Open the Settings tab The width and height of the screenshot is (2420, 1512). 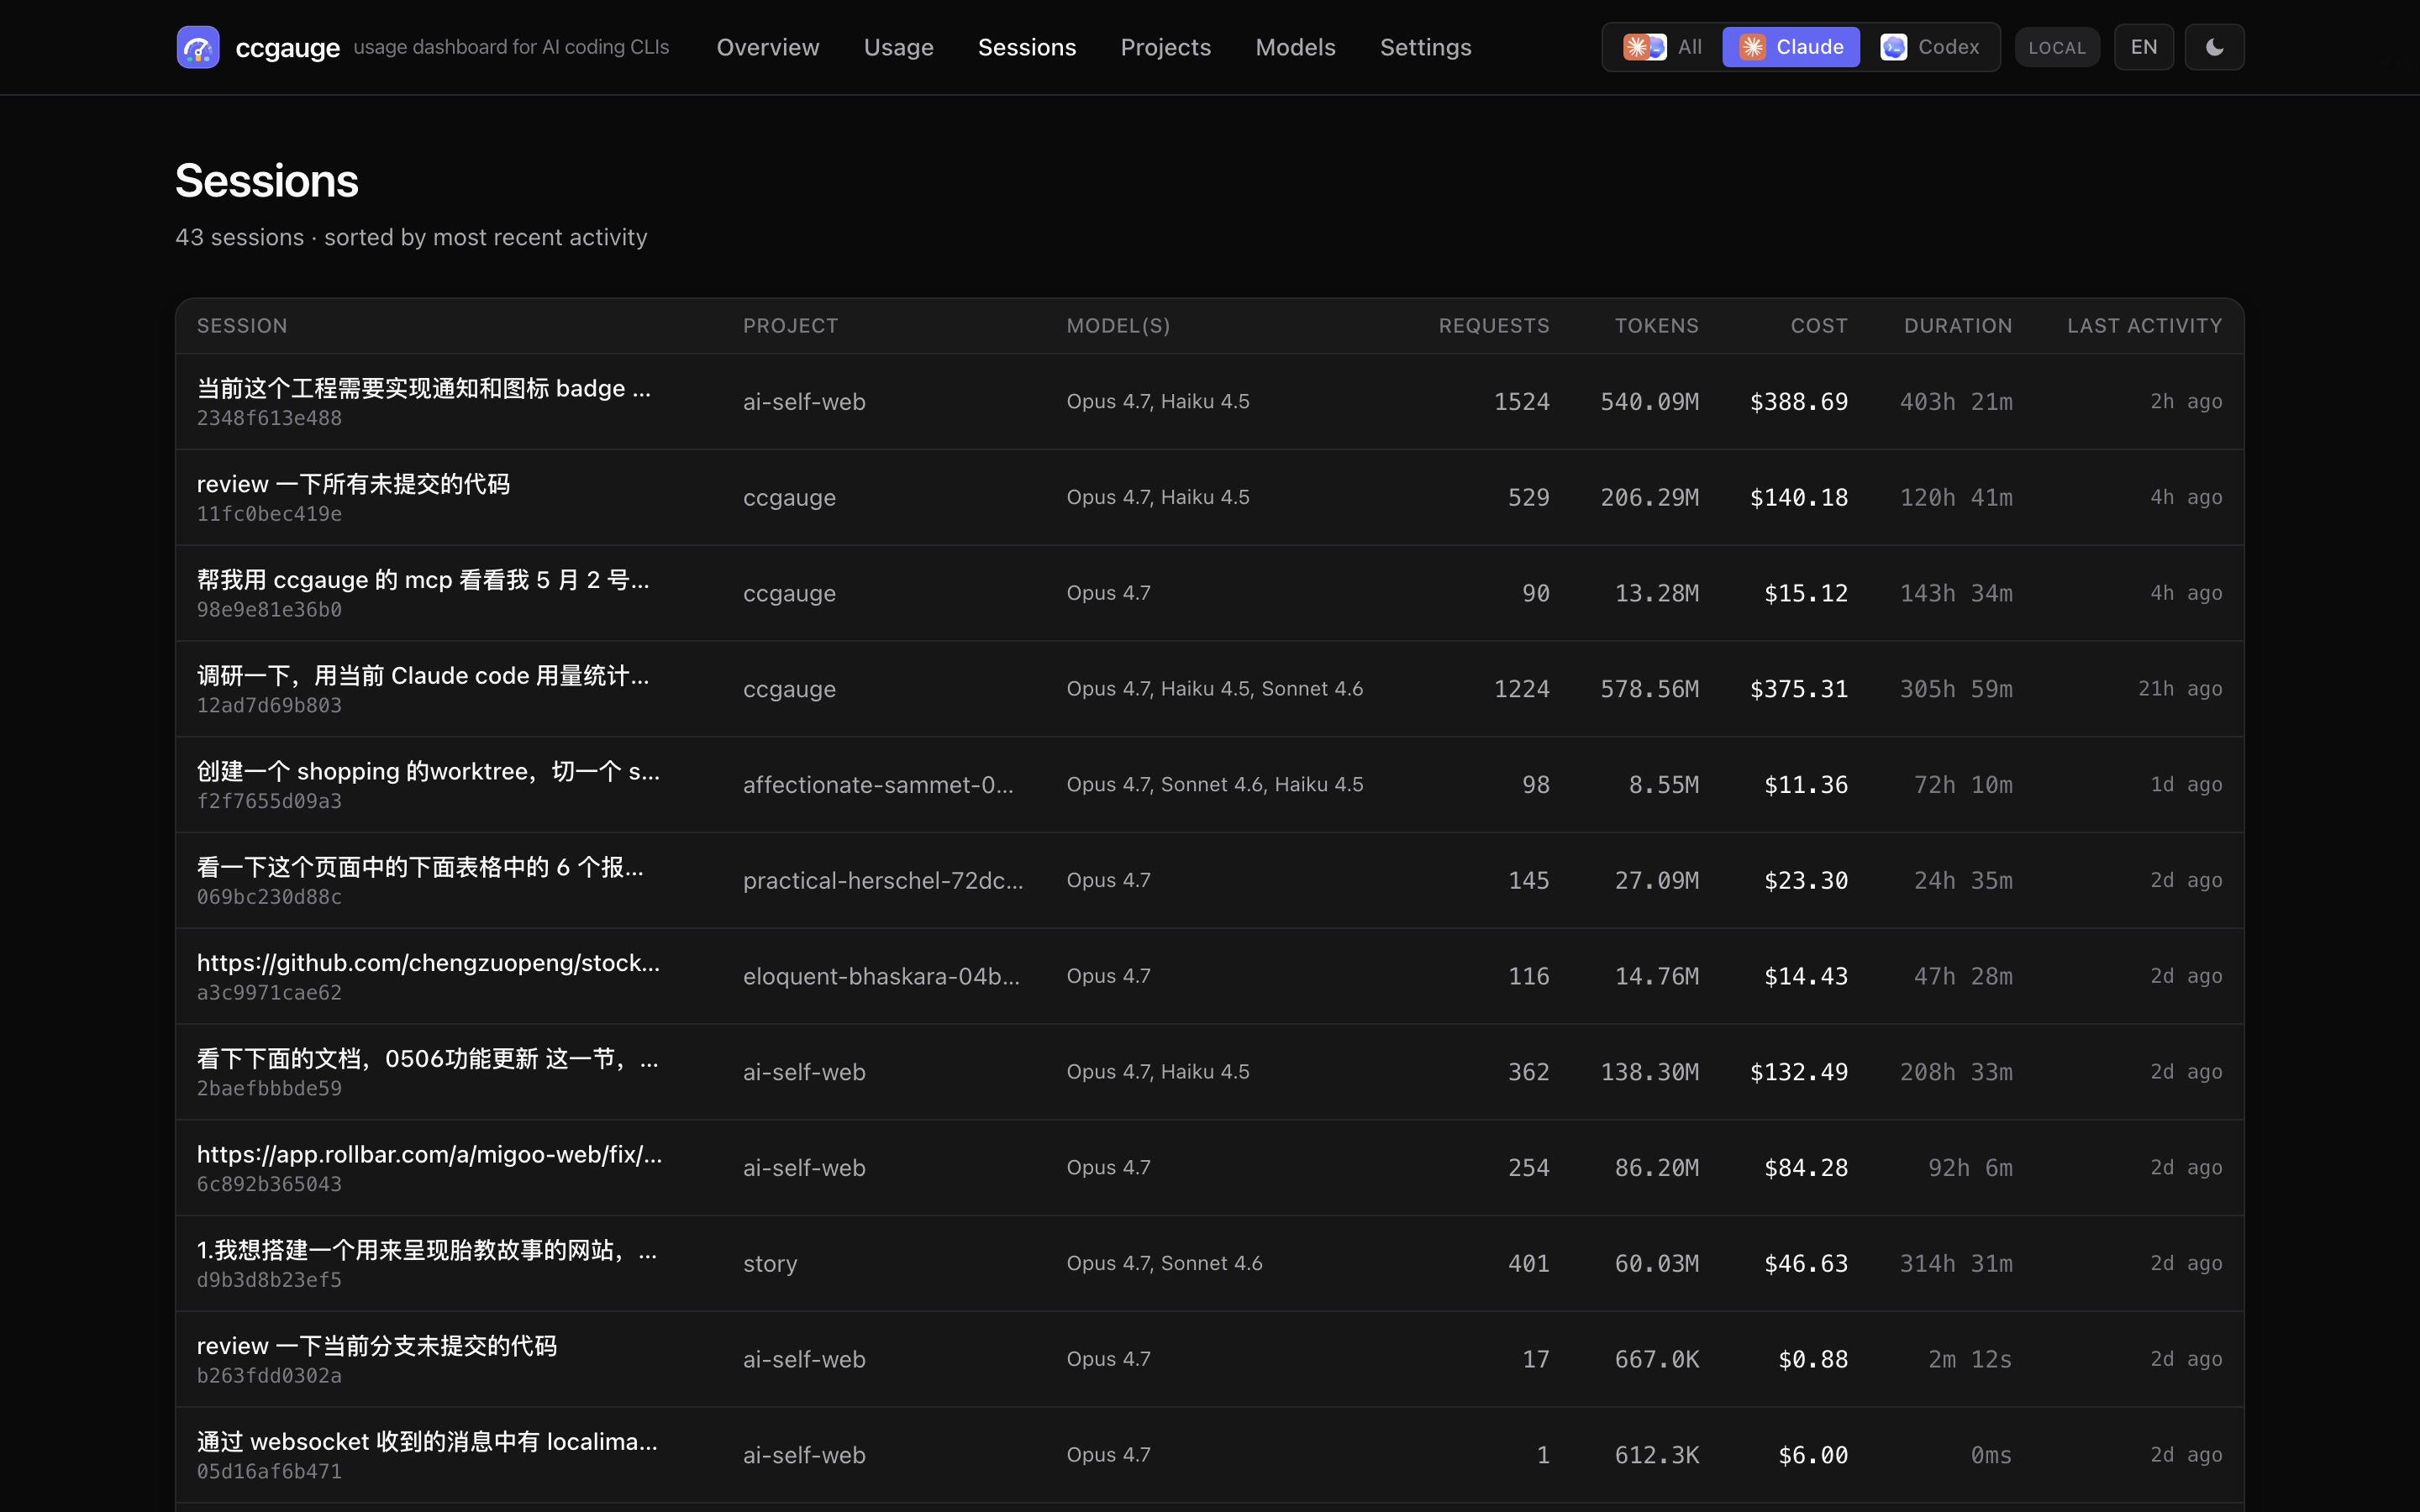click(x=1425, y=47)
